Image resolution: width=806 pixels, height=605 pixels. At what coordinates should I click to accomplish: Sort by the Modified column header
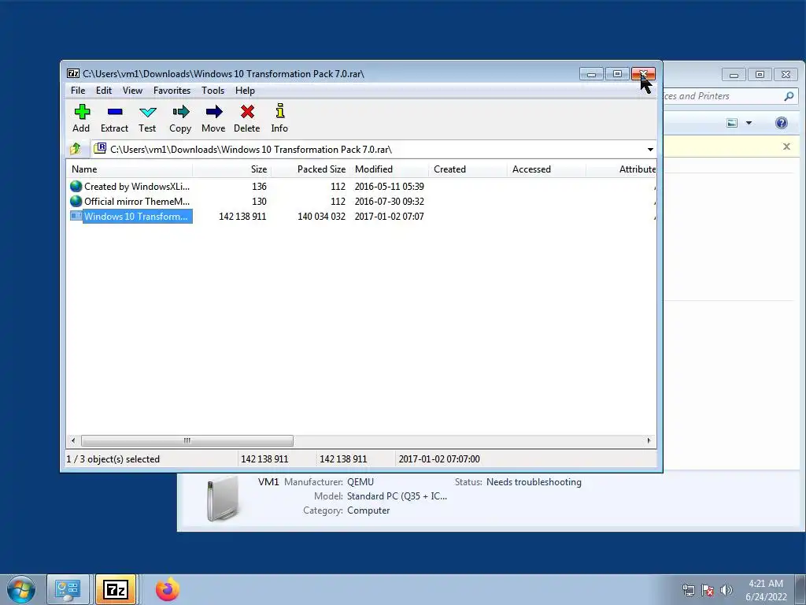point(389,169)
